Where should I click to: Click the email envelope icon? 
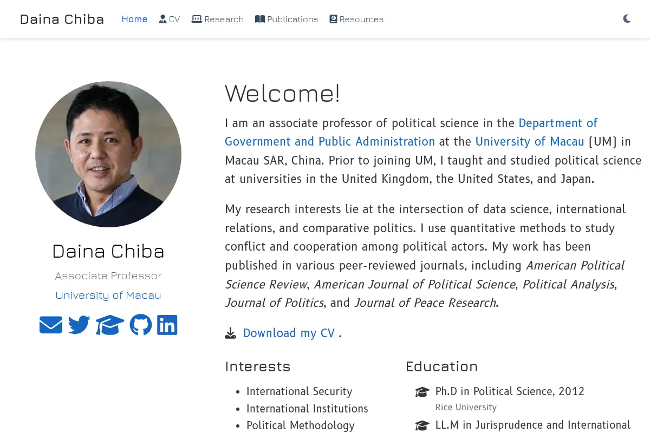click(x=51, y=325)
